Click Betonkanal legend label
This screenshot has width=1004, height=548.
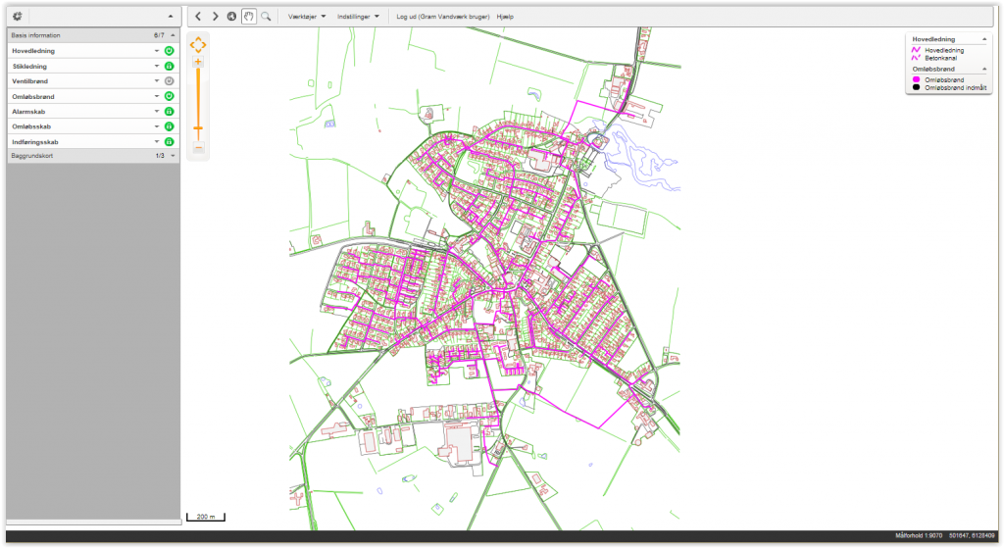940,58
